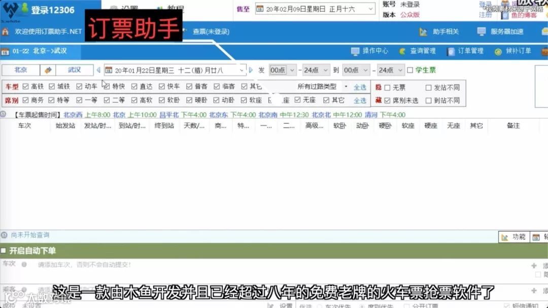
Task: Toggle 商务 seat class checkbox
Action: coord(25,100)
